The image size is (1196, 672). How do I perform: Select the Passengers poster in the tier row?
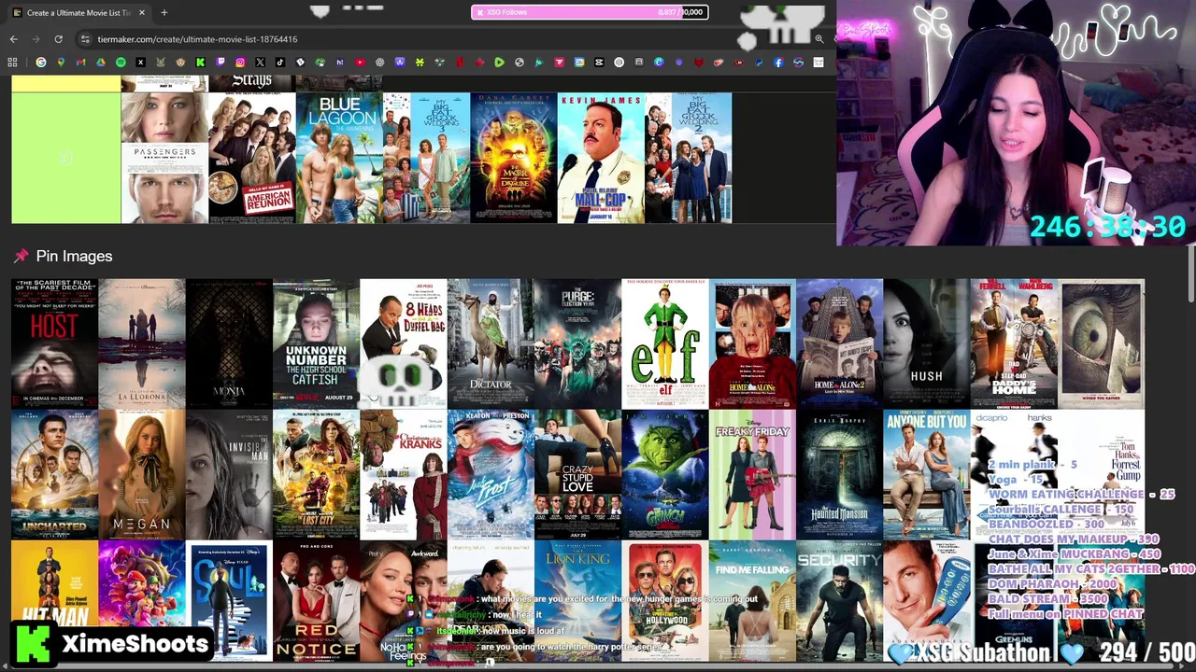coord(164,158)
